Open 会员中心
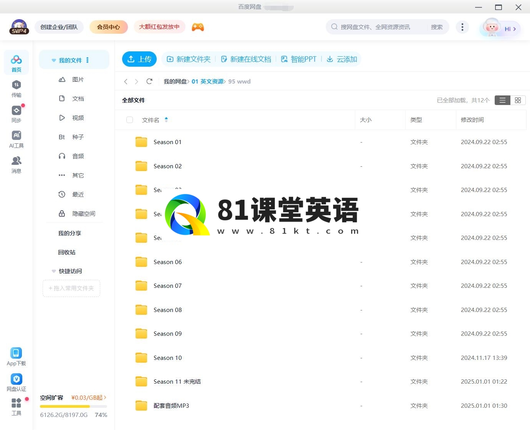The height and width of the screenshot is (430, 530). coord(108,27)
